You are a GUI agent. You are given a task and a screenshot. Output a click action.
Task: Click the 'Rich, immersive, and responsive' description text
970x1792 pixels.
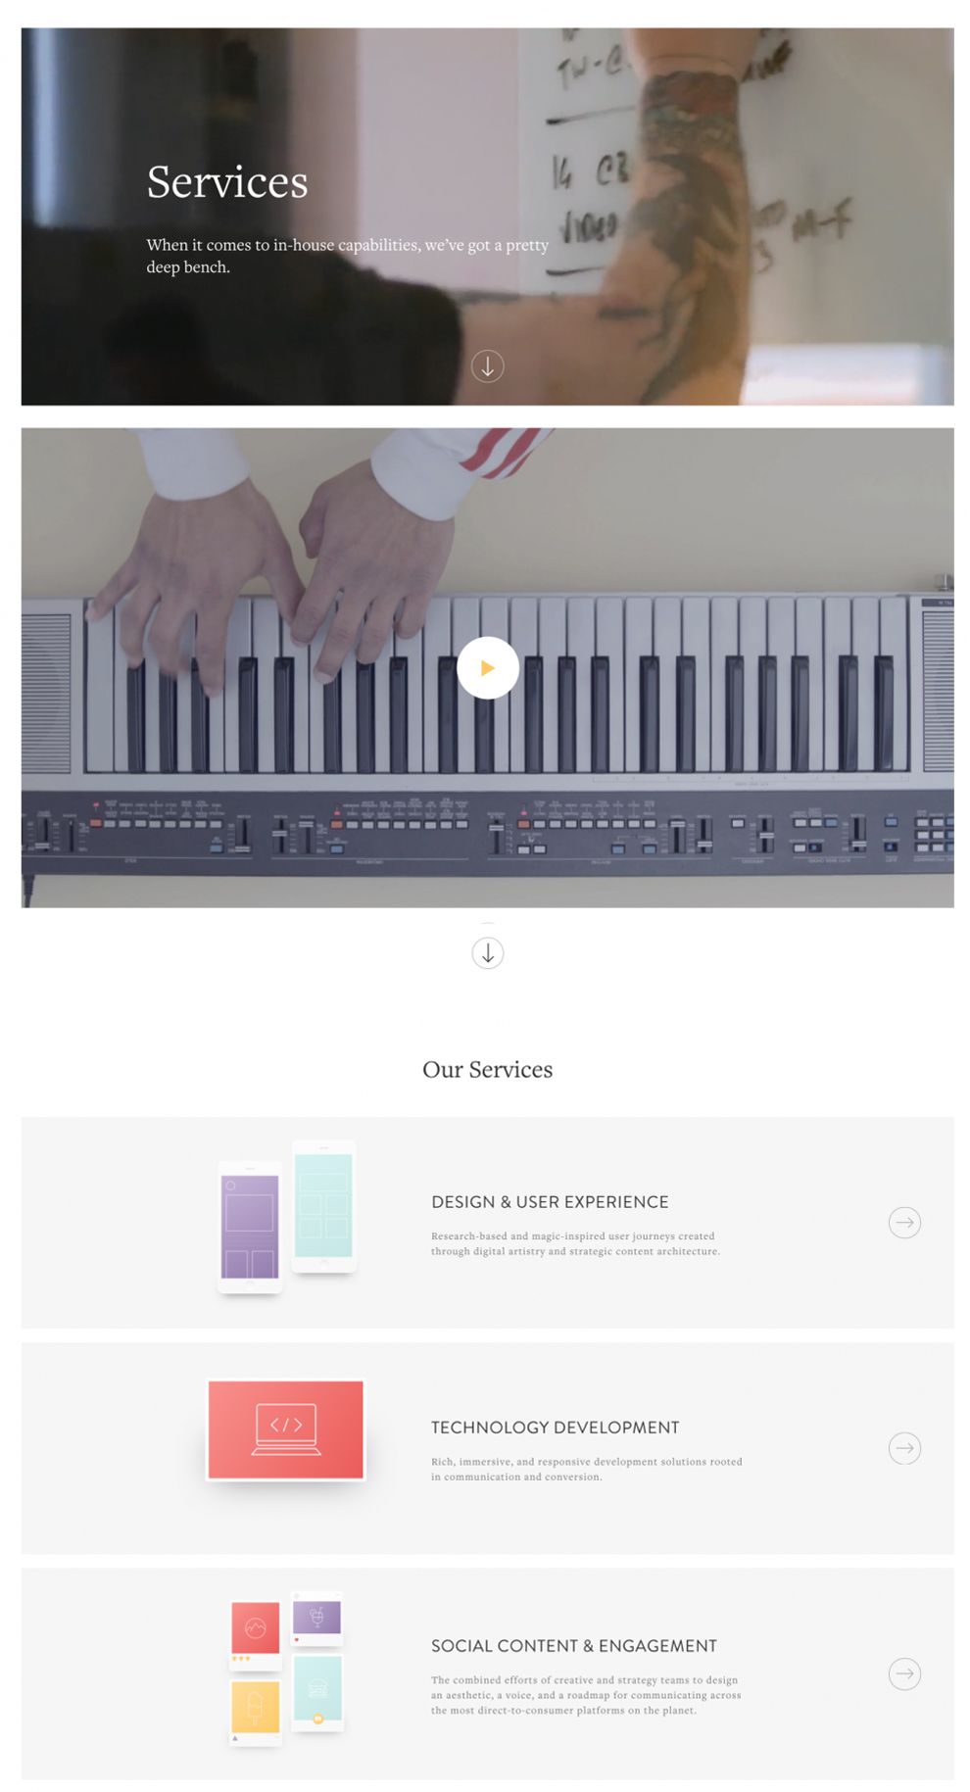click(586, 1469)
